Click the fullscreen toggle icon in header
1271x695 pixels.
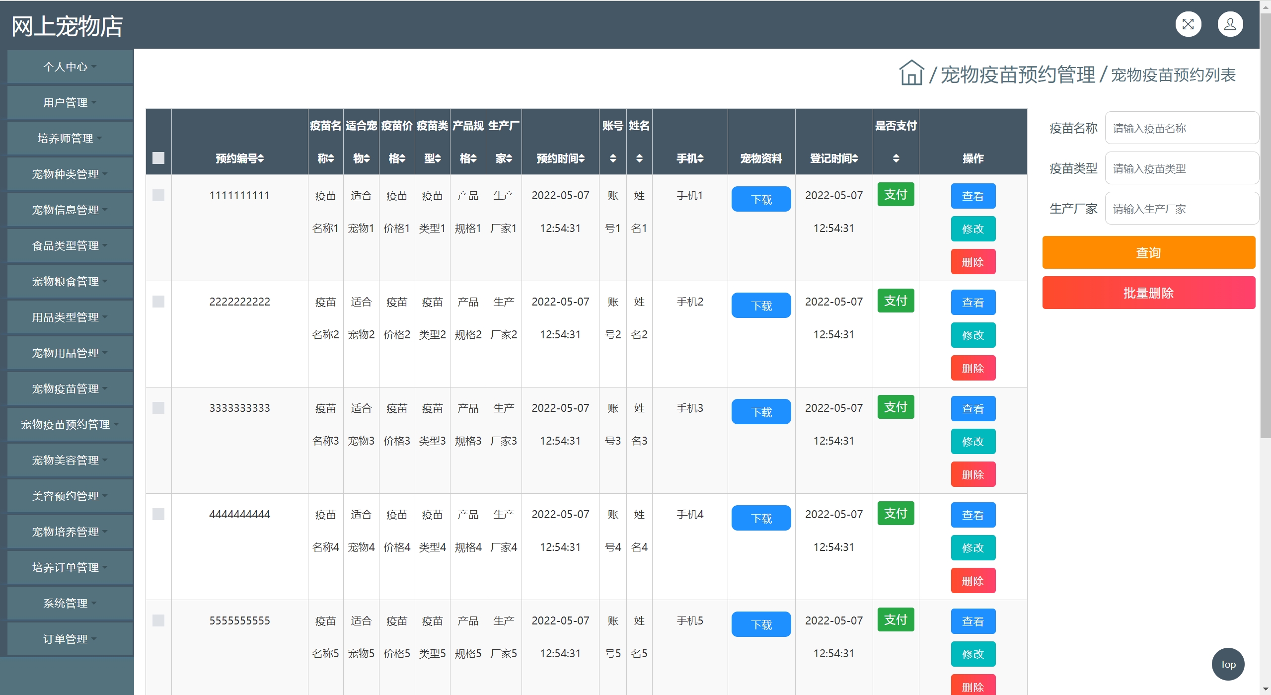click(1188, 24)
